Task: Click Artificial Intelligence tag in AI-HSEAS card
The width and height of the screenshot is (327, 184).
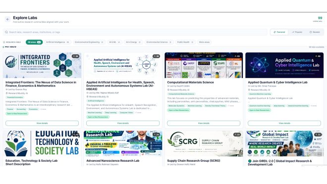Action: coord(96,101)
